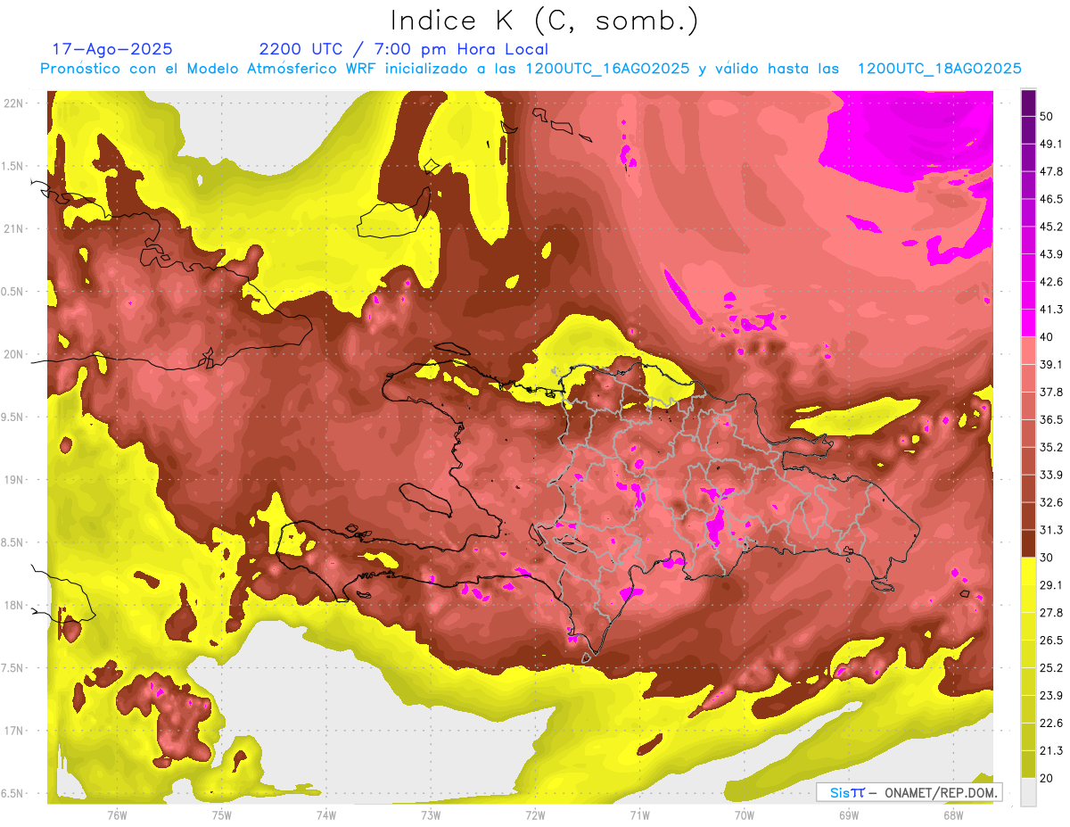Click legend value "45.2"

pos(1051,227)
